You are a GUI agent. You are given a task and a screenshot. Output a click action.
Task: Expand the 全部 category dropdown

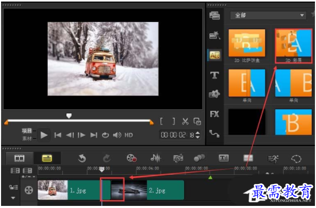[268, 15]
